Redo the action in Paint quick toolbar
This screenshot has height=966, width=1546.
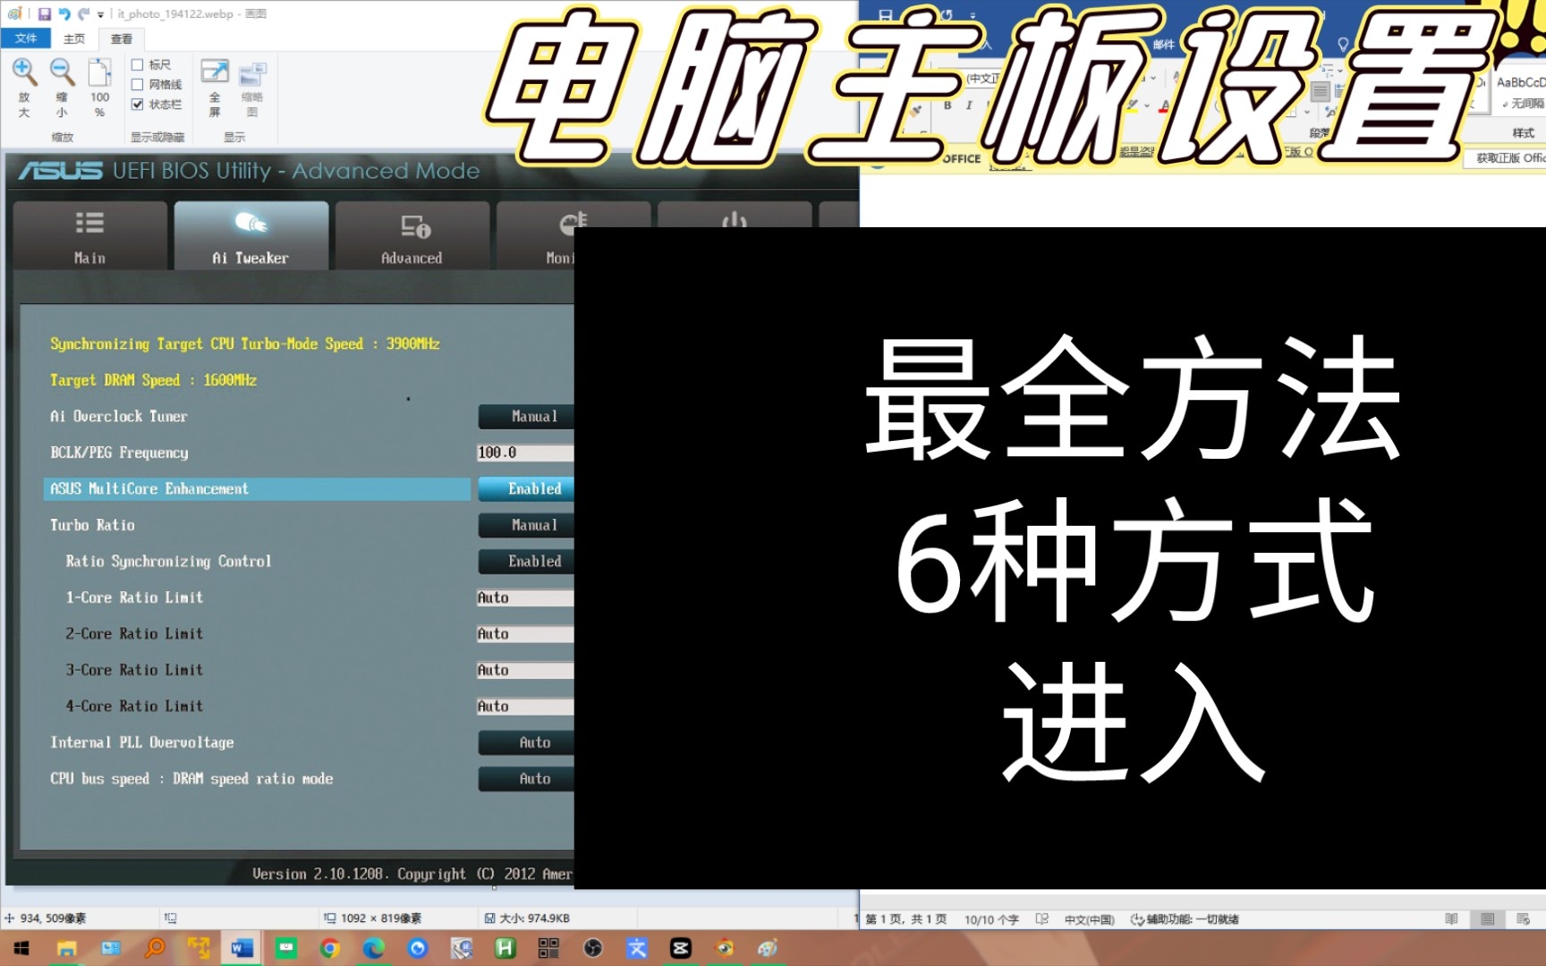click(x=84, y=13)
